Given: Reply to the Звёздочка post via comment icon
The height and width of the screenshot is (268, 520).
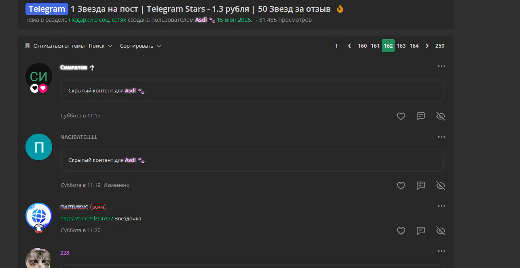Looking at the screenshot, I should 421,231.
